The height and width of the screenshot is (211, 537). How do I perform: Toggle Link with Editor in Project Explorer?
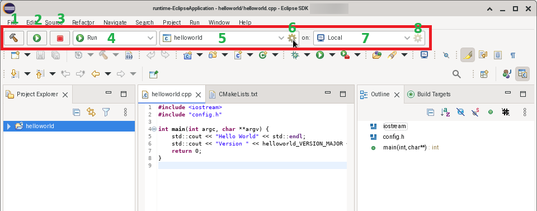91,112
